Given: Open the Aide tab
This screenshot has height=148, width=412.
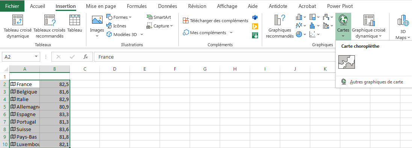Looking at the screenshot, I should [253, 6].
